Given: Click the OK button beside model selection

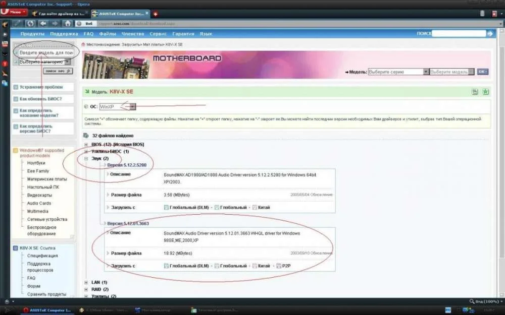Looking at the screenshot, I should tap(482, 72).
